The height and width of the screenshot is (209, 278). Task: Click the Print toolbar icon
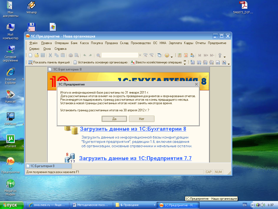pos(71,55)
